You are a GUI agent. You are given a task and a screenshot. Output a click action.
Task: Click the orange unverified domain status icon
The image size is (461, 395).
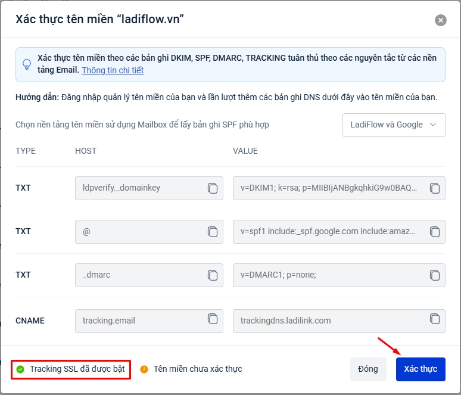(144, 369)
